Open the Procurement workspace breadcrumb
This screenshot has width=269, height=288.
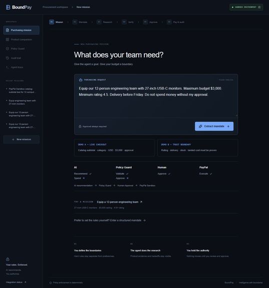point(55,7)
